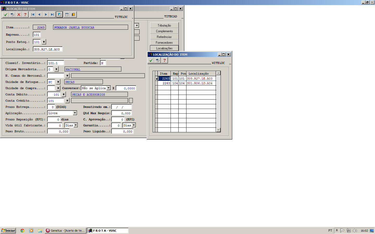The image size is (375, 234).
Task: Click lookup arrow beside Ponto Estoq. field
Action: click(x=44, y=42)
